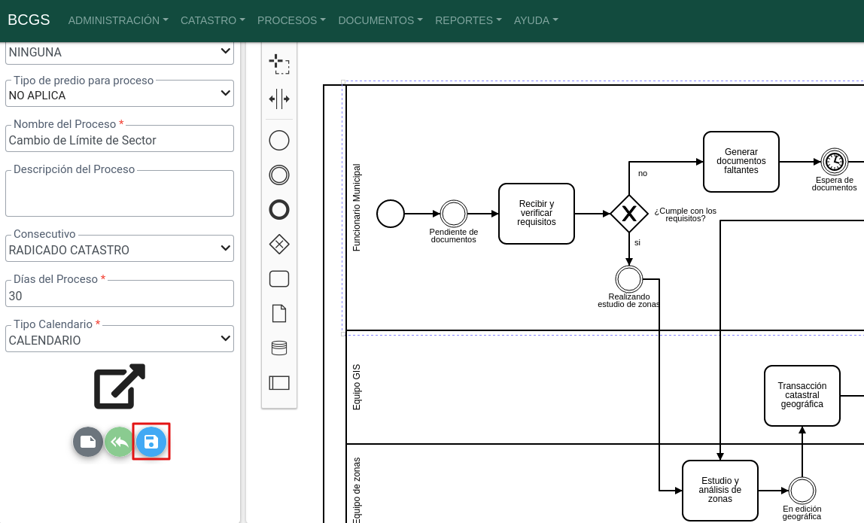Pick the start event circle in the palette

coord(279,141)
